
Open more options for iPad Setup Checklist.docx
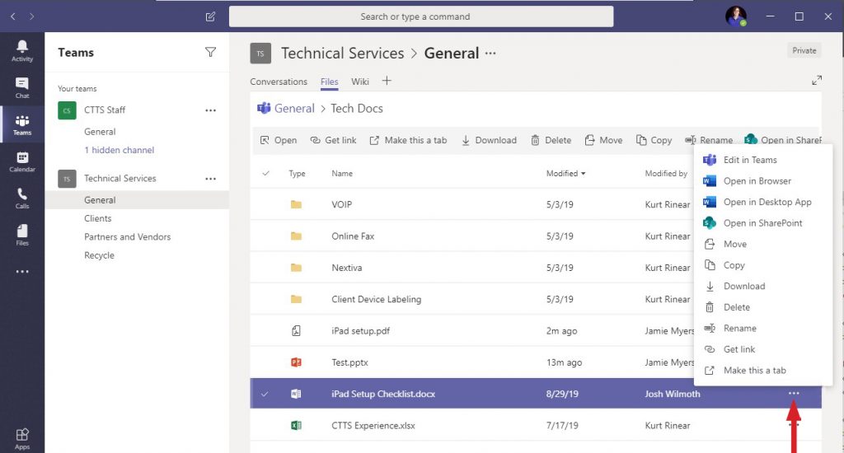pos(794,393)
